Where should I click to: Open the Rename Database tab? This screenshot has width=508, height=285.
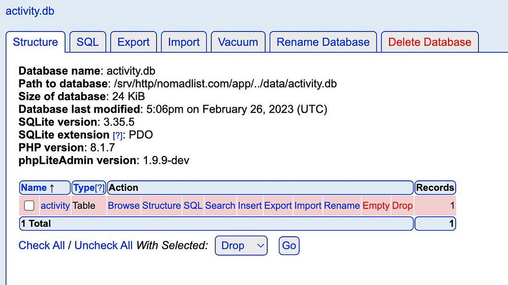pyautogui.click(x=323, y=42)
